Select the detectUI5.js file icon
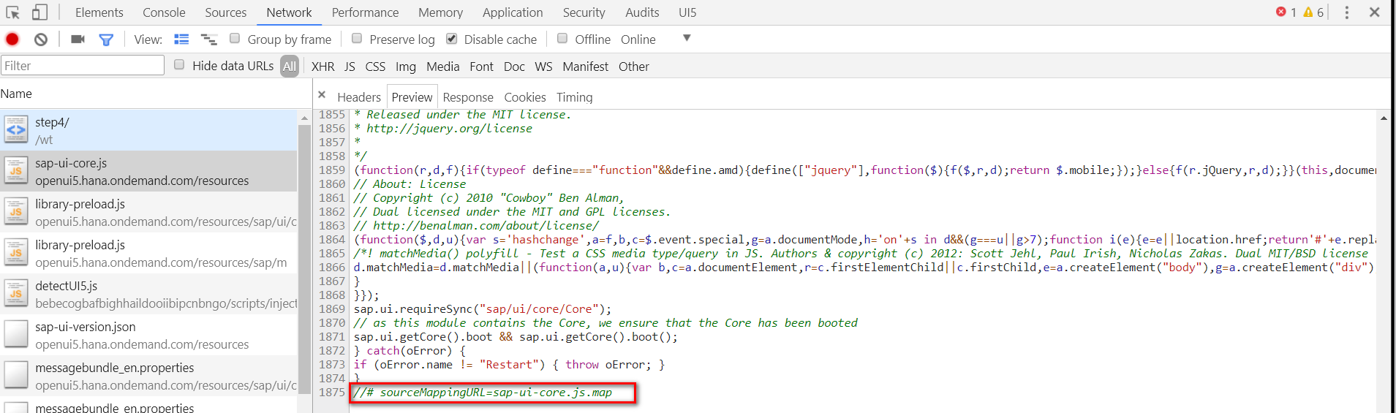Viewport: 1396px width, 413px height. [x=16, y=294]
